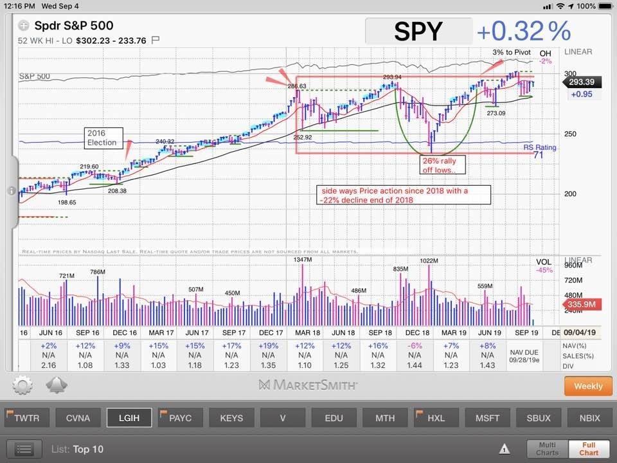Open MTH ticker chart
Image resolution: width=617 pixels, height=463 pixels.
[385, 418]
